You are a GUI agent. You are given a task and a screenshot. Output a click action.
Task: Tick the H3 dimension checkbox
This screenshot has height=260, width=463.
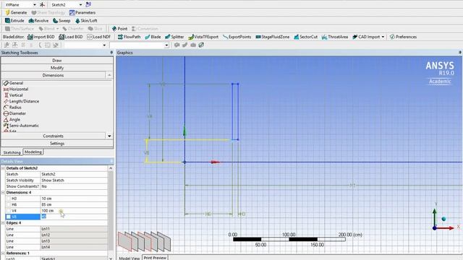(x=8, y=199)
